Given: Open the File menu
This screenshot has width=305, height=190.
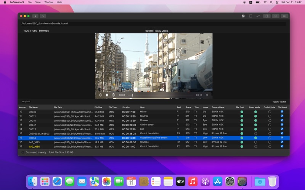Looking at the screenshot, I should click(x=29, y=2).
